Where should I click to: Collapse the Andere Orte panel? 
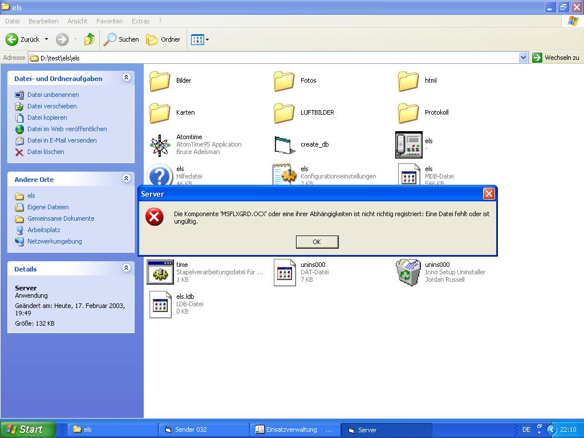[126, 179]
